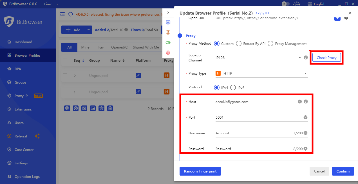Clear the Host field with its X icon
This screenshot has height=184, width=358.
pyautogui.click(x=300, y=102)
